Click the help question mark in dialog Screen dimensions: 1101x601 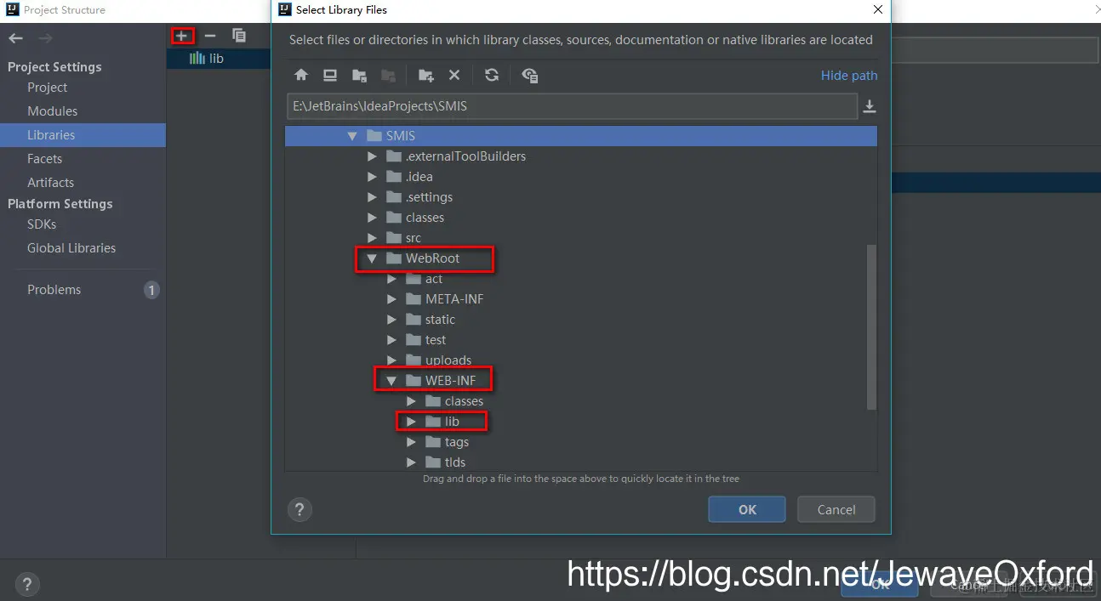pyautogui.click(x=299, y=510)
